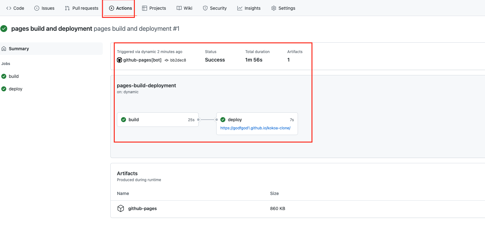Click the total duration 1m 56s
Viewport: 485px width, 227px height.
coord(254,60)
